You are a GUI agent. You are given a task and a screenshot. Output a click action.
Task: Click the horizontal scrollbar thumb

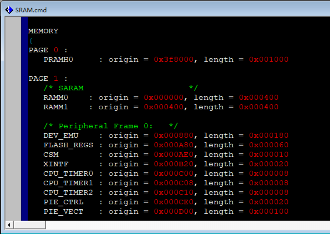point(30,225)
